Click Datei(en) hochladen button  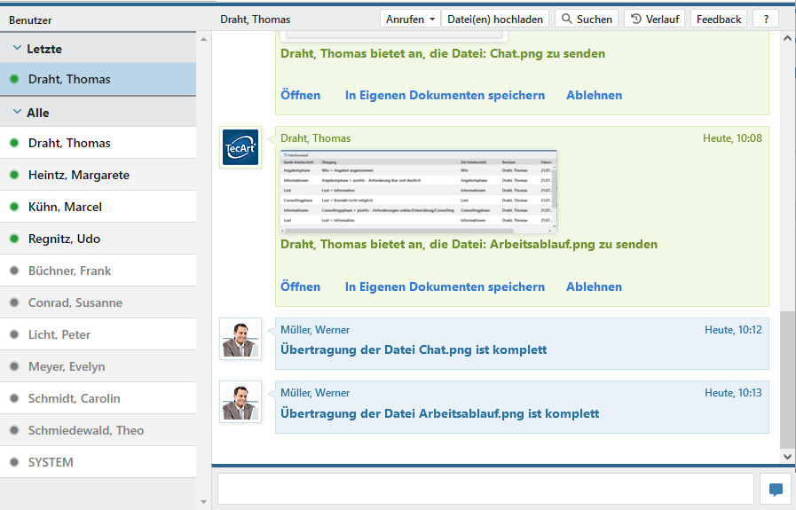(x=495, y=19)
